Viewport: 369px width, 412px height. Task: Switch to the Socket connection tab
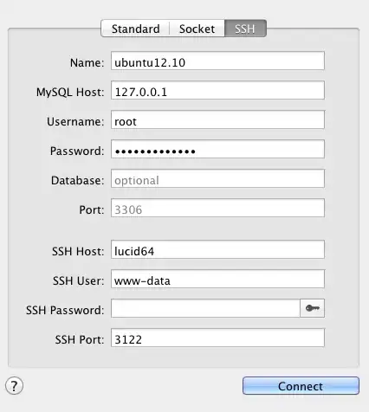[197, 29]
